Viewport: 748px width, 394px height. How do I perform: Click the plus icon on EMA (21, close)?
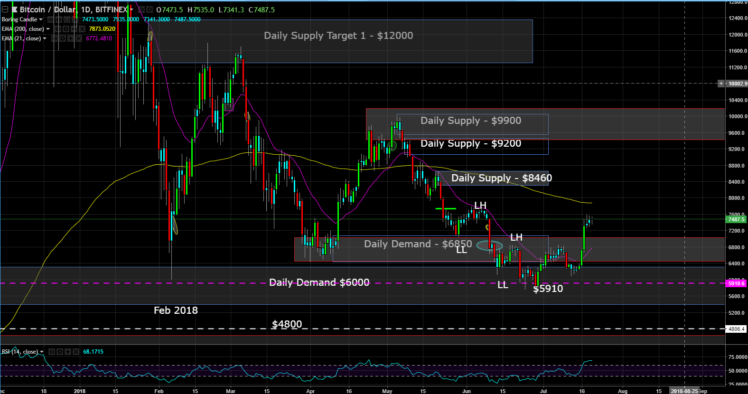(71, 38)
